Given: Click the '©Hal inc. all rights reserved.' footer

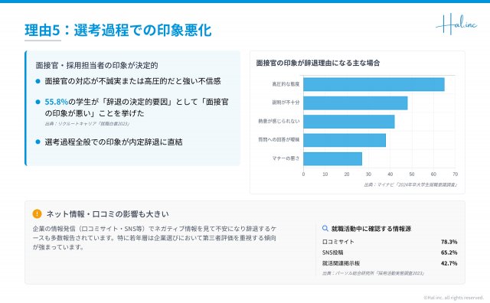Looking at the screenshot, I should (453, 298).
